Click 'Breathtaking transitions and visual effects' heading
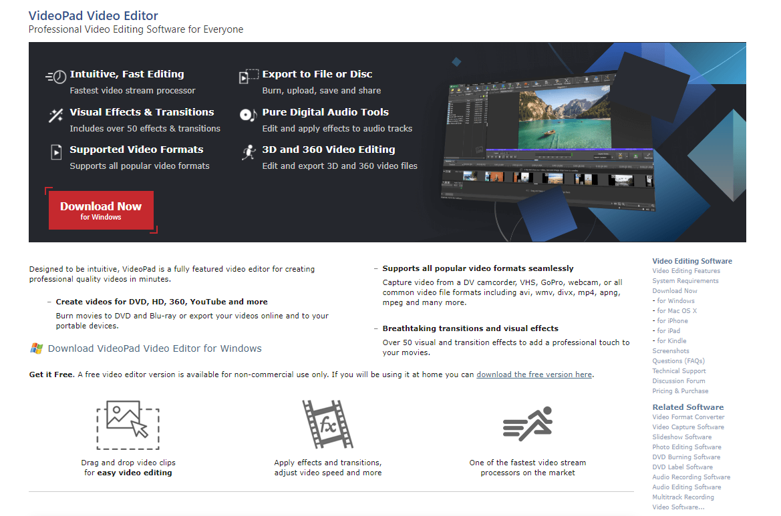The width and height of the screenshot is (781, 516). click(470, 328)
